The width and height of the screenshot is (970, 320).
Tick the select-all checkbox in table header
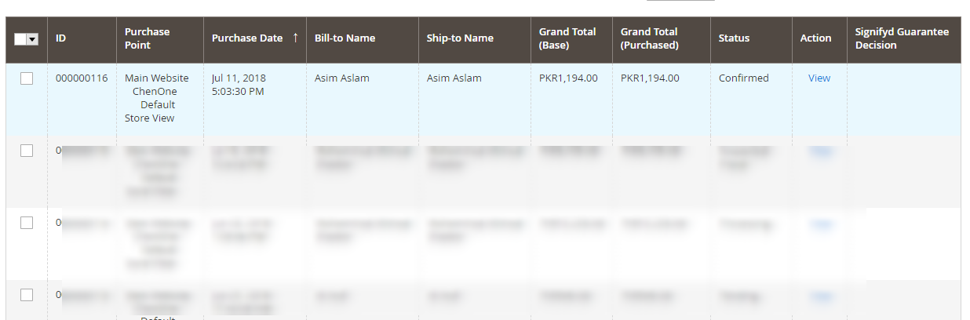click(x=21, y=39)
